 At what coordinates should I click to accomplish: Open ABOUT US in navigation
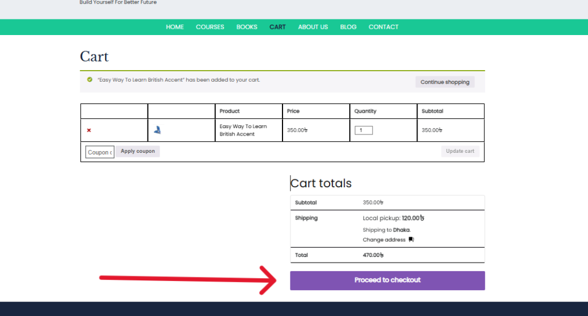[x=313, y=27]
